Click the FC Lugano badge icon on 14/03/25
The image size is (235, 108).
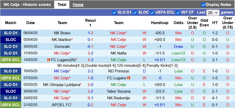coord(48,60)
